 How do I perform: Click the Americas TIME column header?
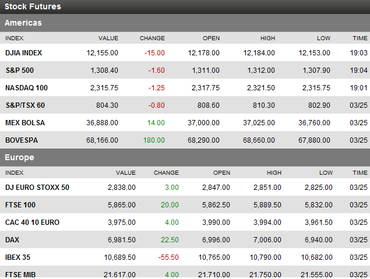360,38
